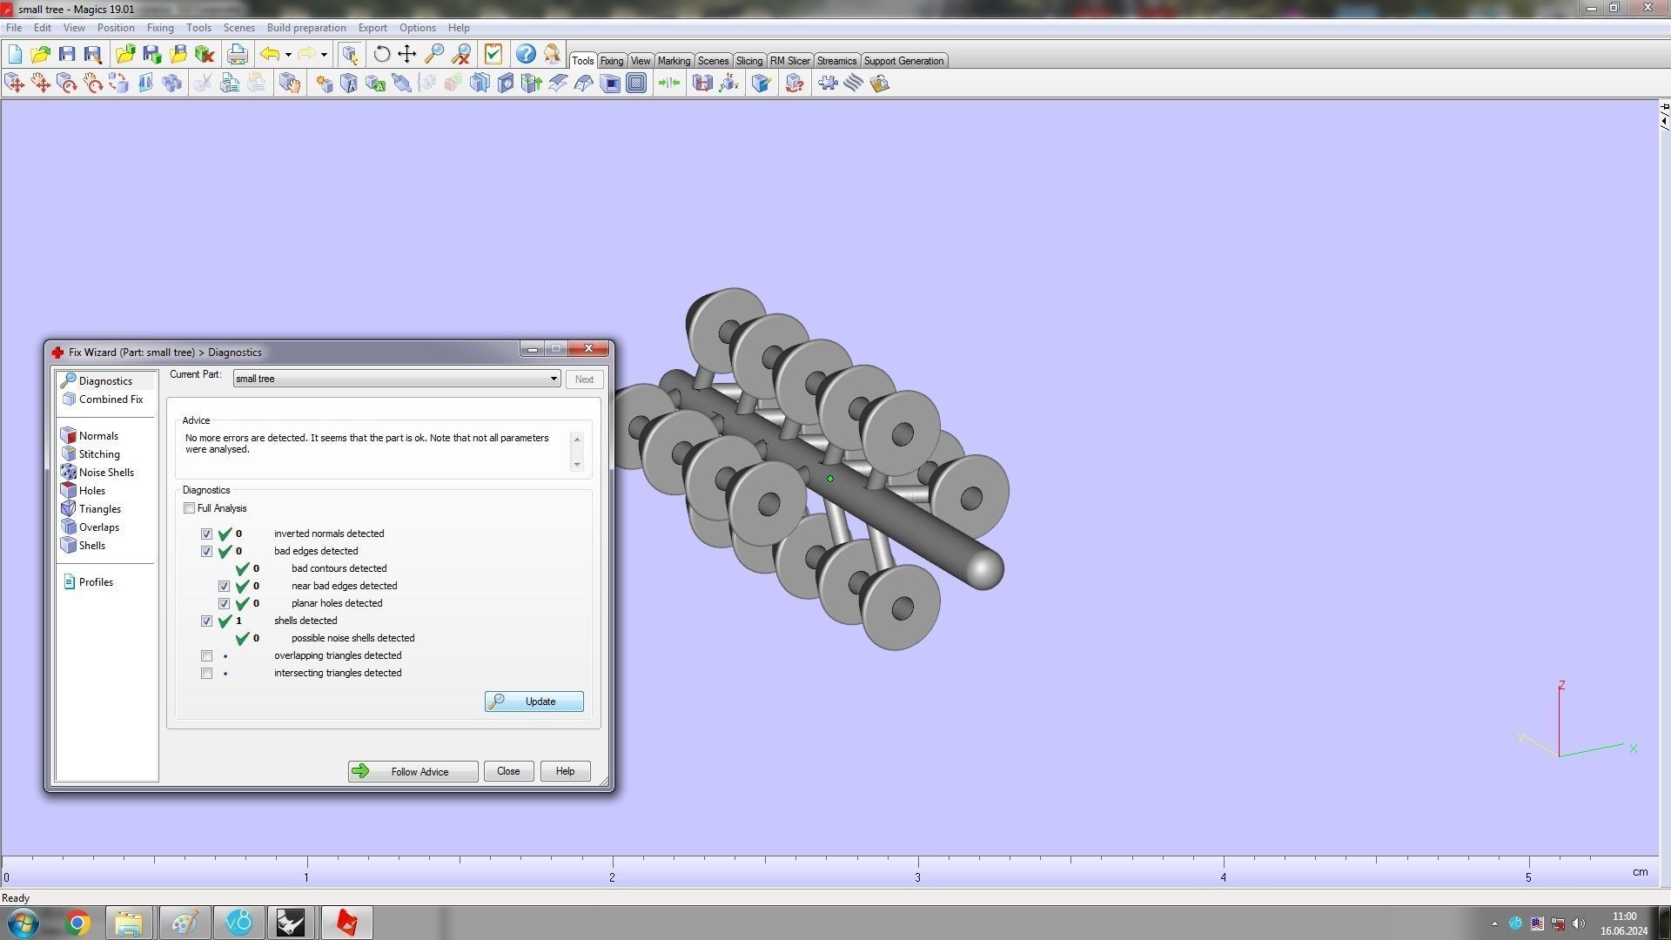This screenshot has height=940, width=1671.
Task: Select Overlaps in wizard sidebar
Action: (91, 527)
